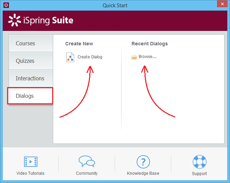The height and width of the screenshot is (183, 230).
Task: Click the Knowledge Base label
Action: click(143, 173)
